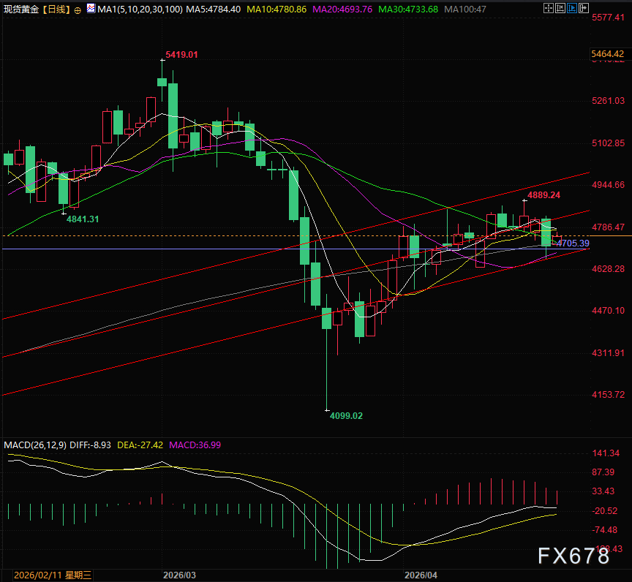Select the yellow MA10:4780.86 label
Screen dimensions: 632x582
(277, 10)
